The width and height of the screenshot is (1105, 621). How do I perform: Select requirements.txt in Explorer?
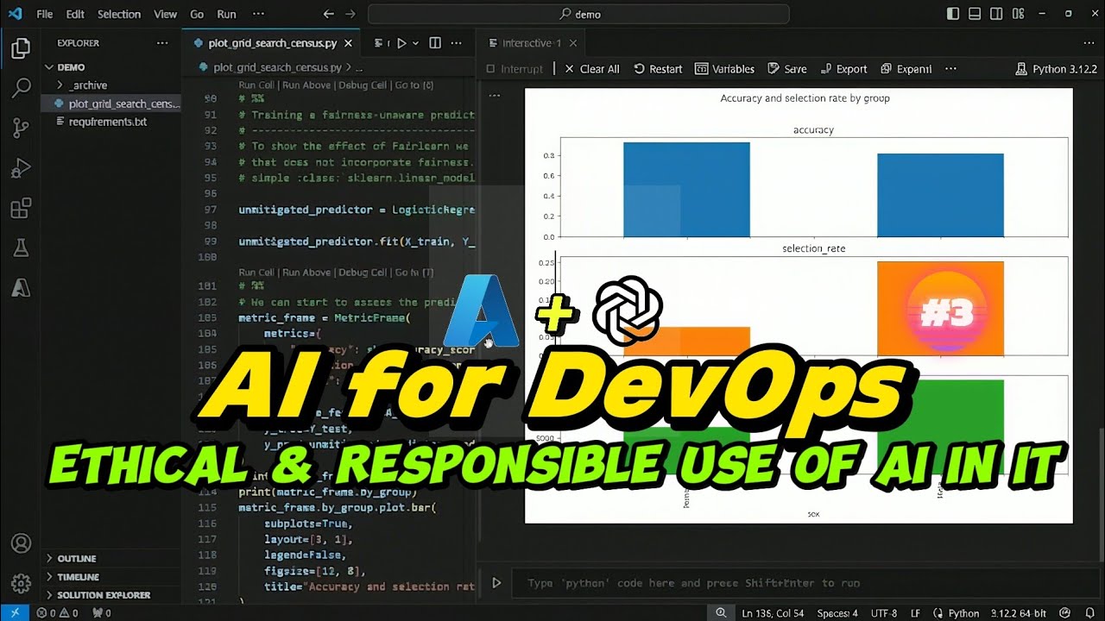pos(108,122)
